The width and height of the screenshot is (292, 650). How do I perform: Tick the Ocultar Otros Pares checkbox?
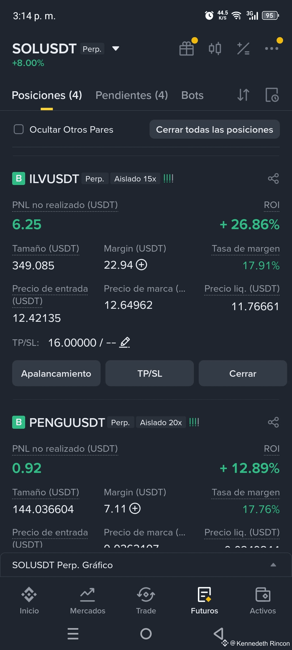click(19, 129)
